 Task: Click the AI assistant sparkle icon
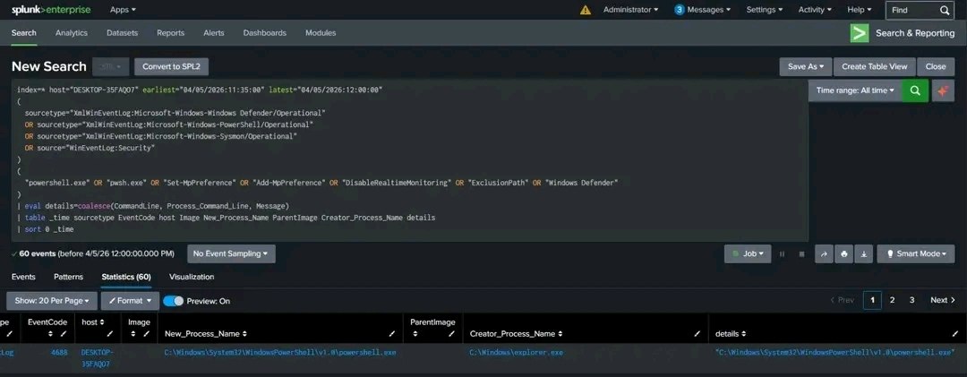943,90
